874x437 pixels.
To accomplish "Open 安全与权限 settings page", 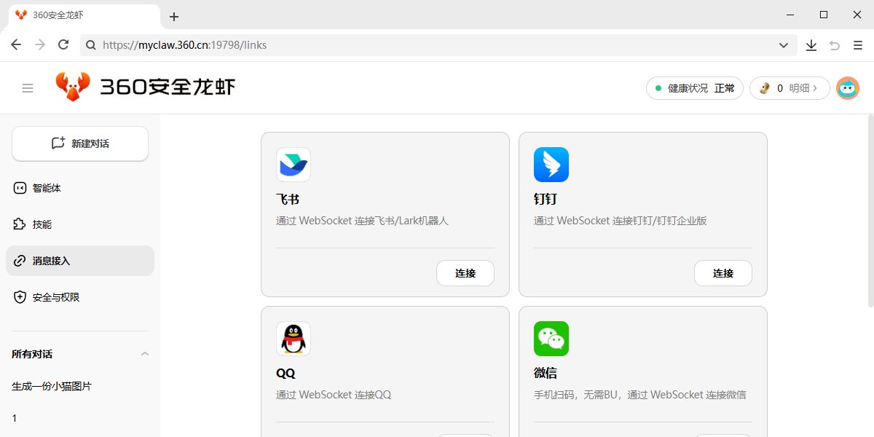I will 56,297.
